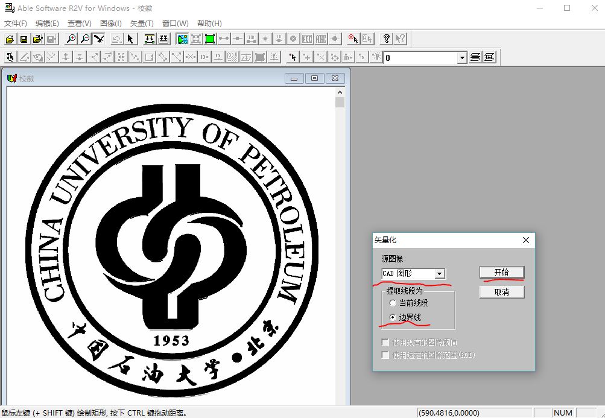This screenshot has height=418, width=605.
Task: Expand the layer ID dropdown arrow
Action: tap(462, 58)
